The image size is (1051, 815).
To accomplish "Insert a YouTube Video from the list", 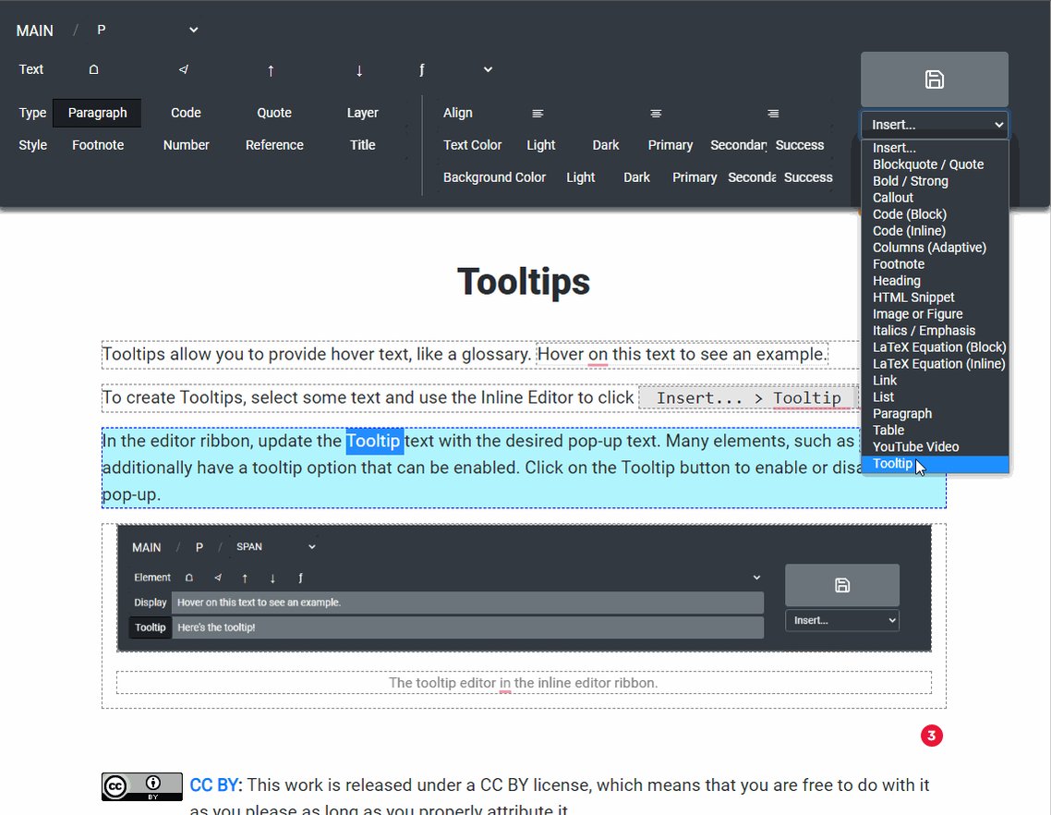I will (x=935, y=446).
